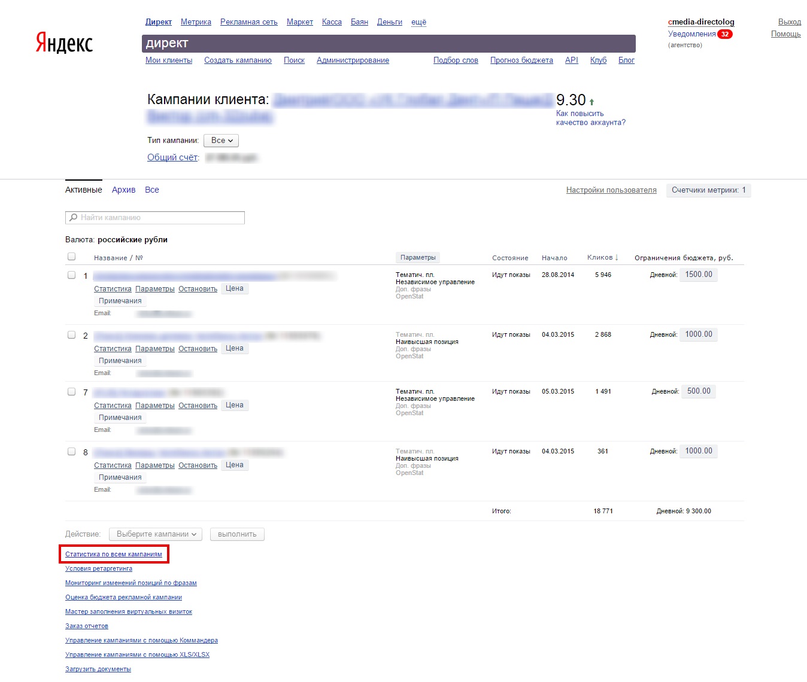Screen dimensions: 807x682
Task: Open Настройки пользователя
Action: coord(611,190)
